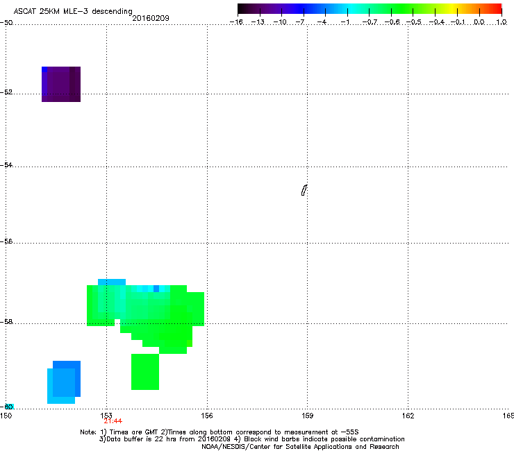This screenshot has height=451, width=514.
Task: Click the 162 longitude axis label
Action: (408, 416)
